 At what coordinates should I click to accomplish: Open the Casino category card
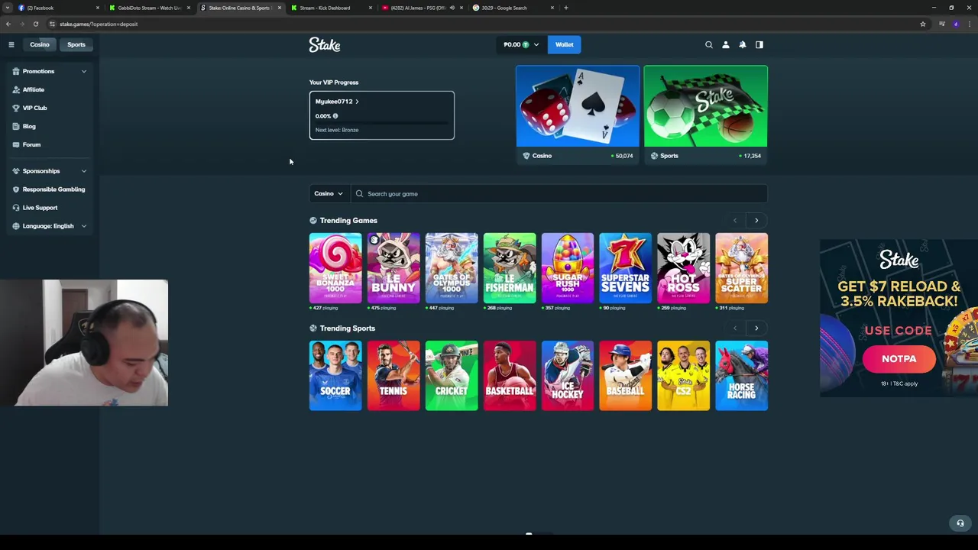tap(578, 115)
